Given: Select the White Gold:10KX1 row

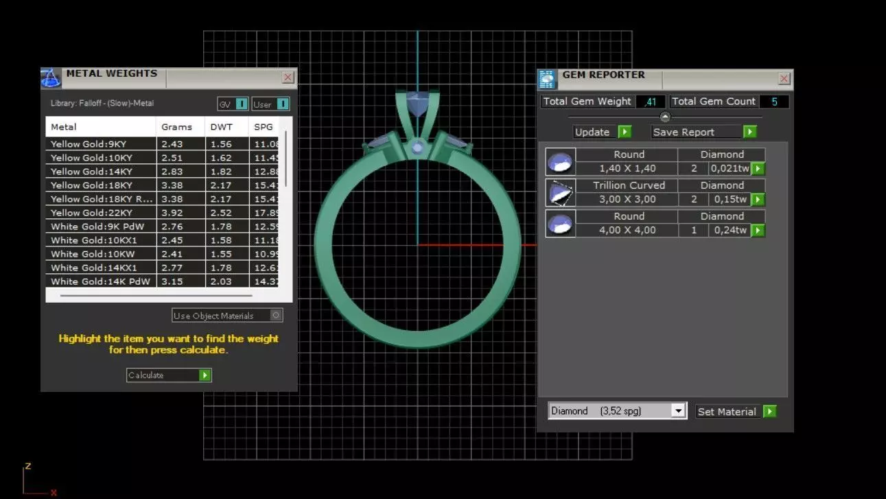Looking at the screenshot, I should coord(162,240).
